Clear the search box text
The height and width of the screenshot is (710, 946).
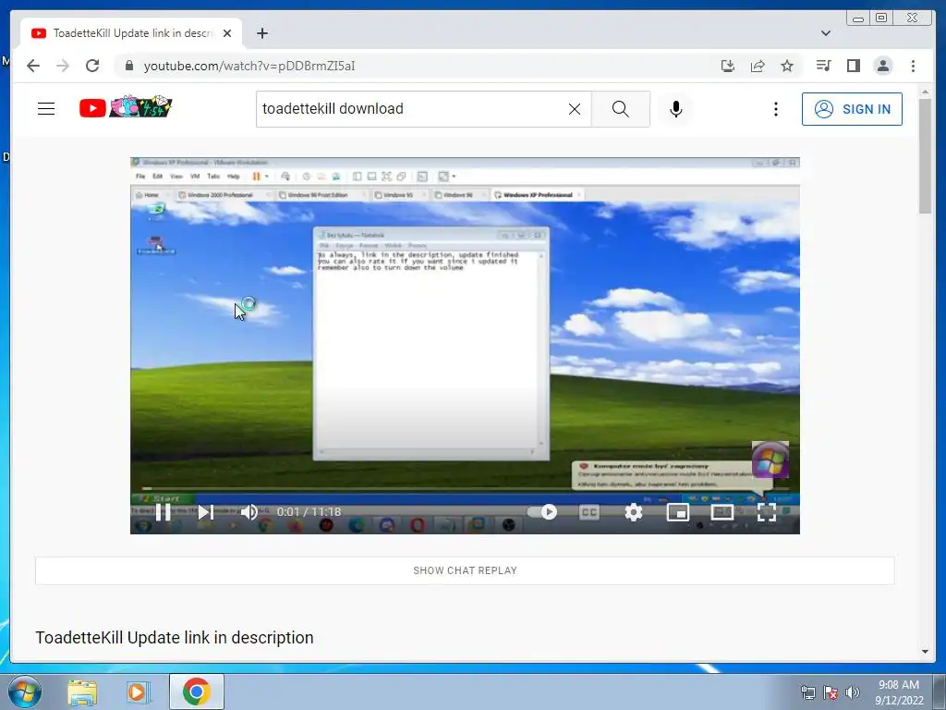(575, 109)
